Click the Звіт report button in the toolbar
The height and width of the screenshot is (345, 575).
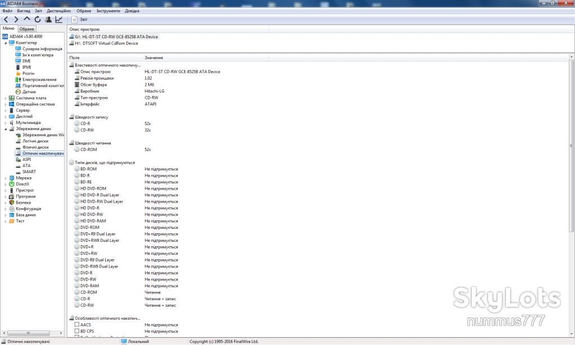pos(80,20)
